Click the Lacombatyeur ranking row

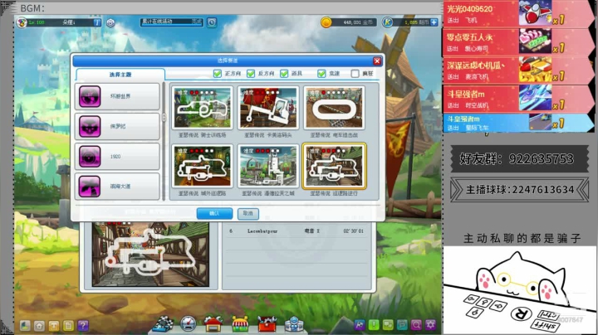pyautogui.click(x=297, y=231)
